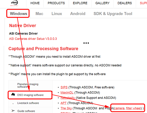Screen dimensions: 147x113
Task: Open the Nebulosity link
Action: point(68,98)
